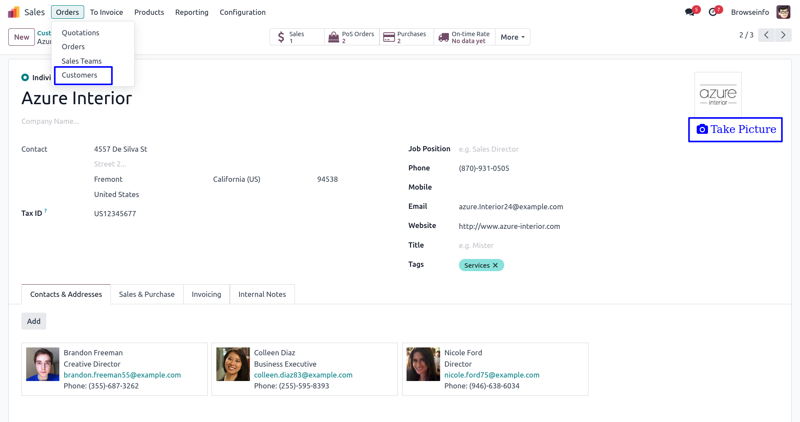
Task: Go to previous record arrow
Action: [x=766, y=35]
